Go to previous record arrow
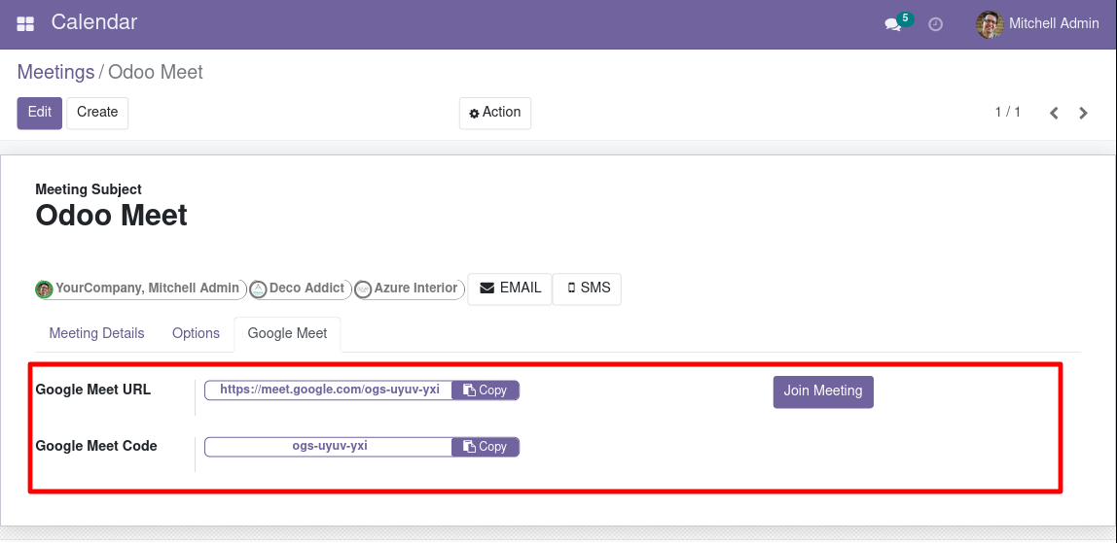1117x543 pixels. (x=1055, y=113)
